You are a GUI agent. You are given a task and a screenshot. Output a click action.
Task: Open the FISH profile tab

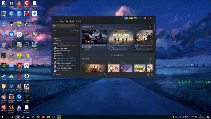click(x=78, y=21)
